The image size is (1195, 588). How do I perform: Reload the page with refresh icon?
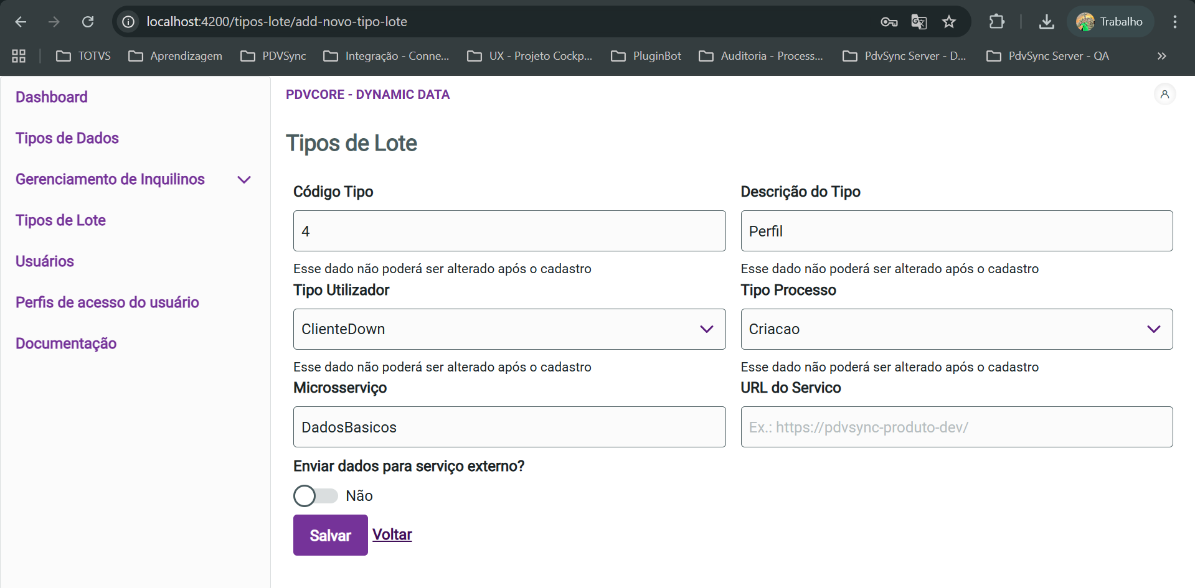[88, 22]
